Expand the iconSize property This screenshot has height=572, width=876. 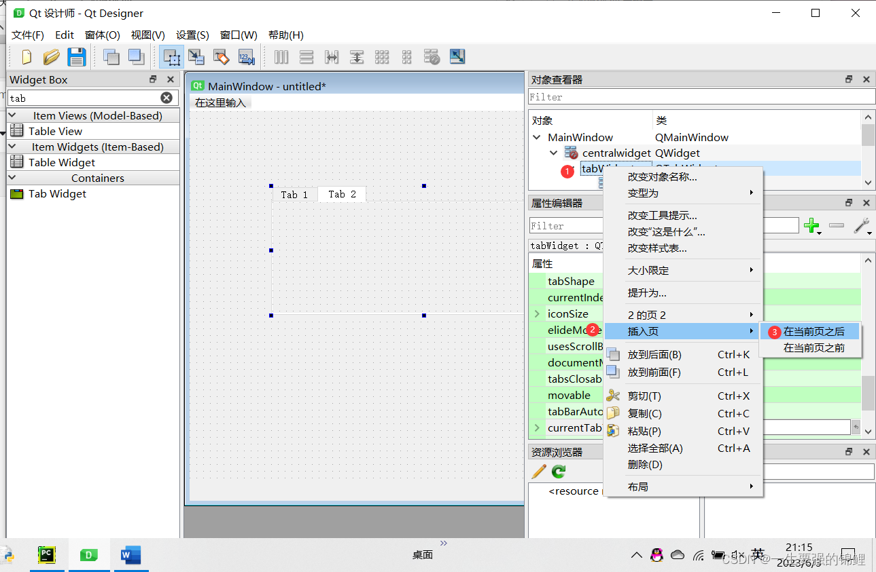[538, 313]
